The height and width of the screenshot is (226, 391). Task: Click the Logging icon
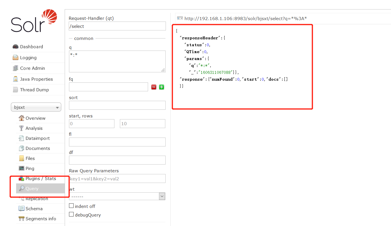(x=16, y=57)
